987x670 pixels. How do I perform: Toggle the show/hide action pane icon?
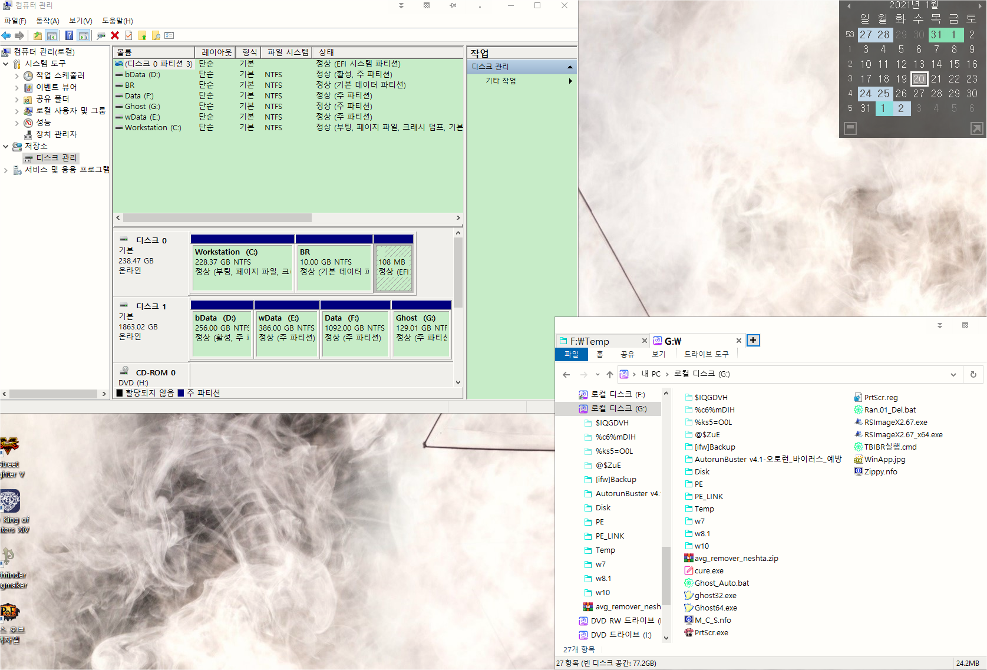point(84,35)
